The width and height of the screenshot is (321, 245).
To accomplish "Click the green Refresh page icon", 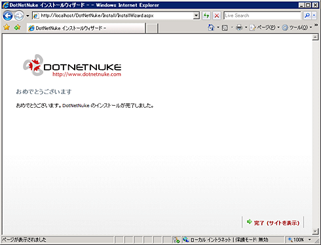I will coord(206,16).
